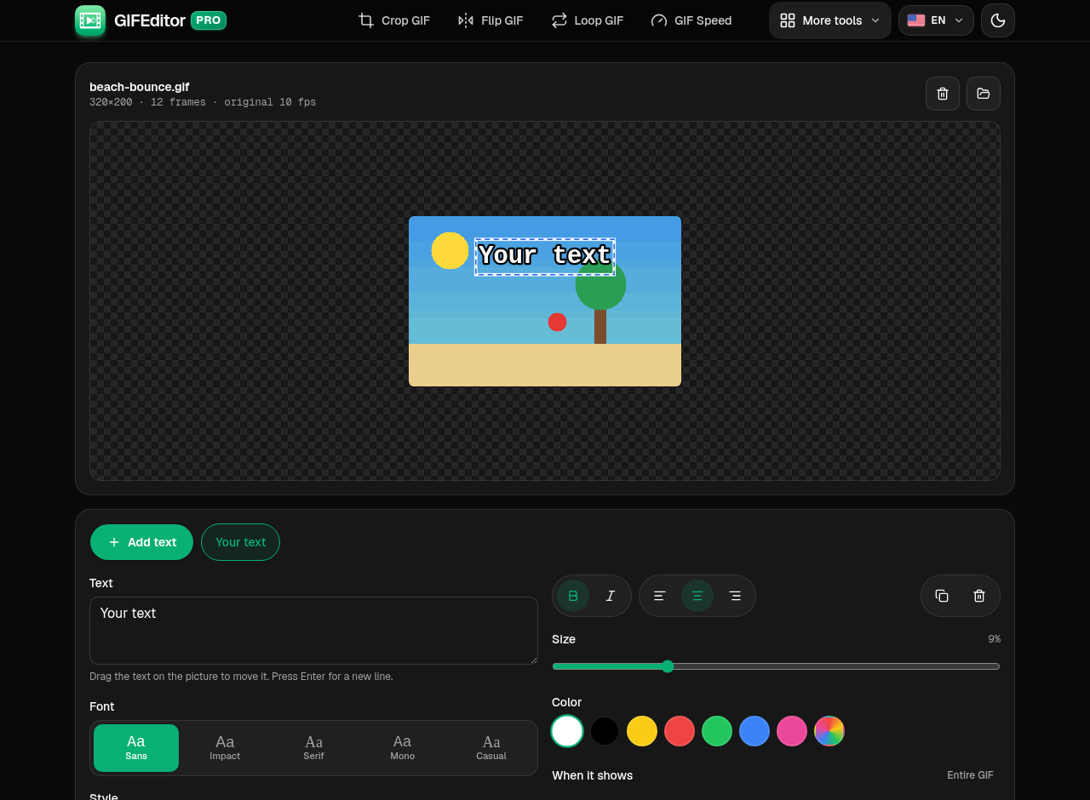Choose the Serif font
The width and height of the screenshot is (1090, 800).
click(x=313, y=748)
